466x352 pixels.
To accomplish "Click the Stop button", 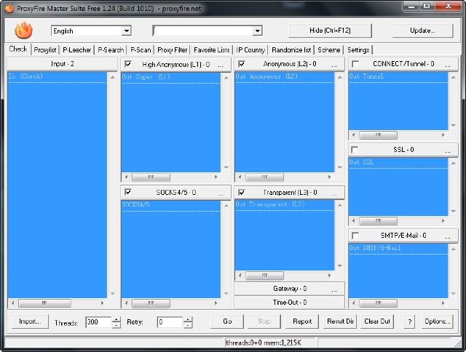I will [x=264, y=321].
